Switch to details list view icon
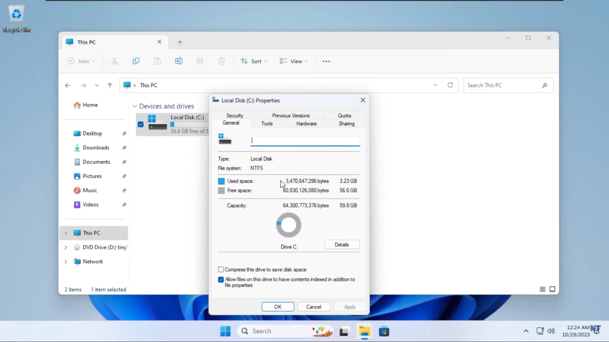This screenshot has height=342, width=609. click(542, 289)
